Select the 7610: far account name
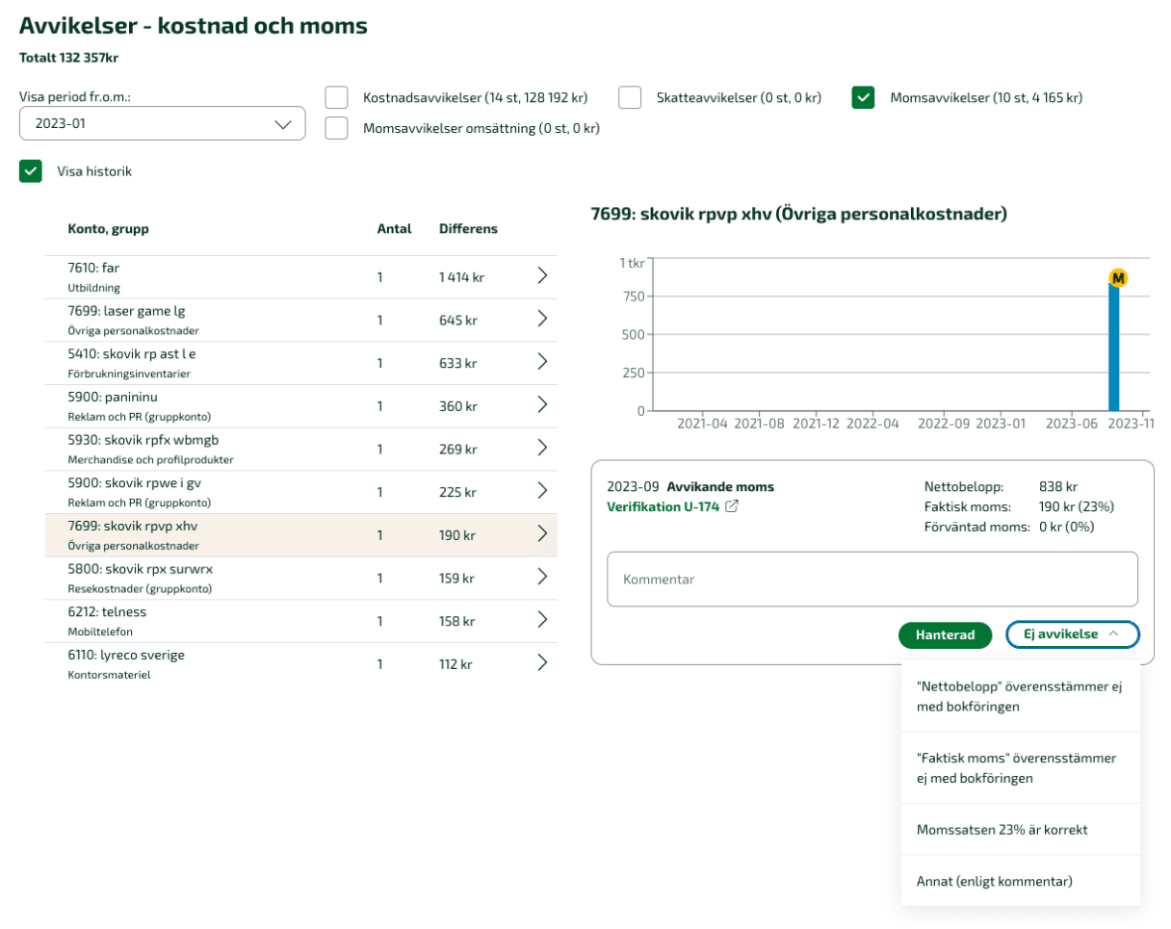This screenshot has height=929, width=1171. (x=93, y=268)
